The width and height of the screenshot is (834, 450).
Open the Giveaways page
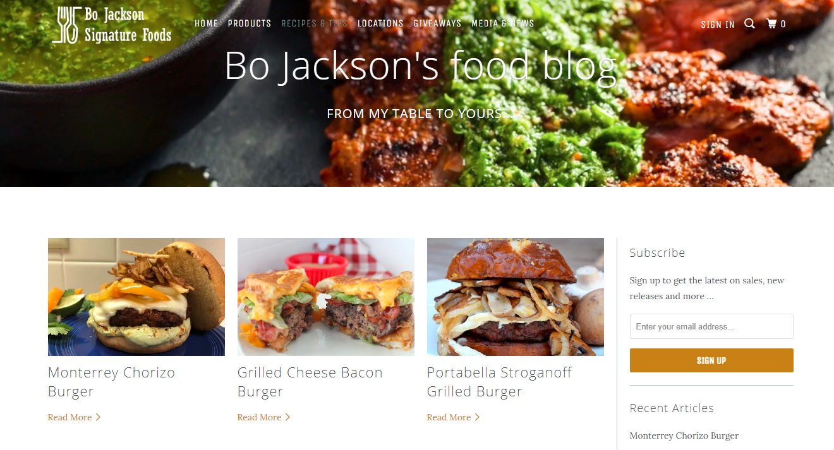pyautogui.click(x=437, y=23)
